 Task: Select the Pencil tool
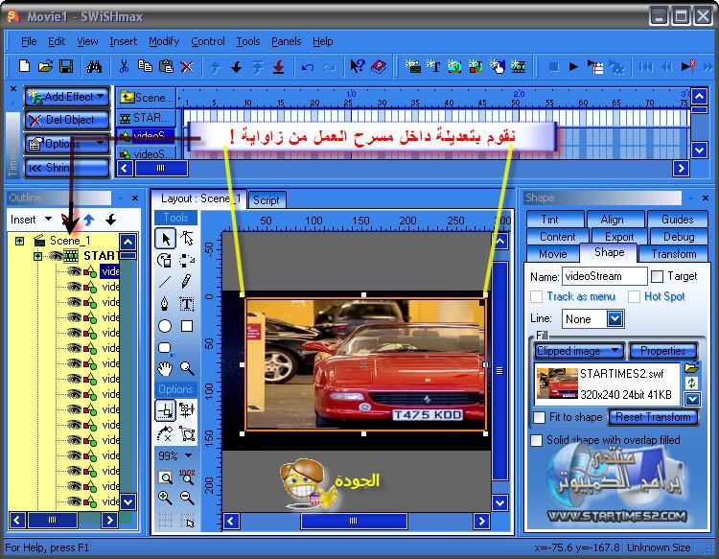point(187,281)
